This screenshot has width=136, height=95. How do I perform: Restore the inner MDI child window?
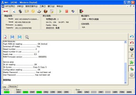130,6
